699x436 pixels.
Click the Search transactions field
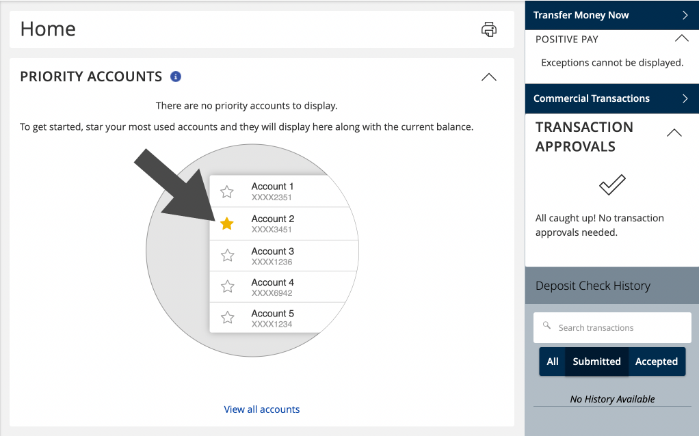point(619,328)
